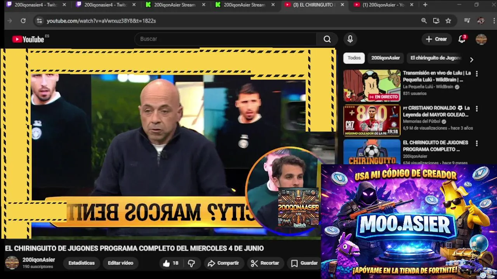Select the 'Todos' filter chip
Screen dimensions: 497x279
click(x=354, y=58)
